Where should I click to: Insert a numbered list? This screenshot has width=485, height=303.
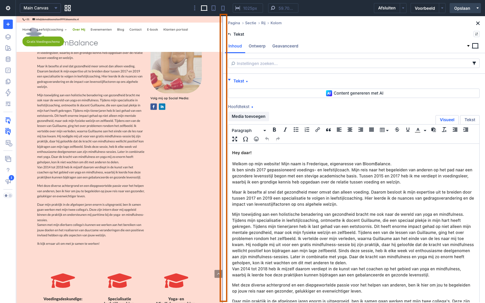[x=306, y=130]
